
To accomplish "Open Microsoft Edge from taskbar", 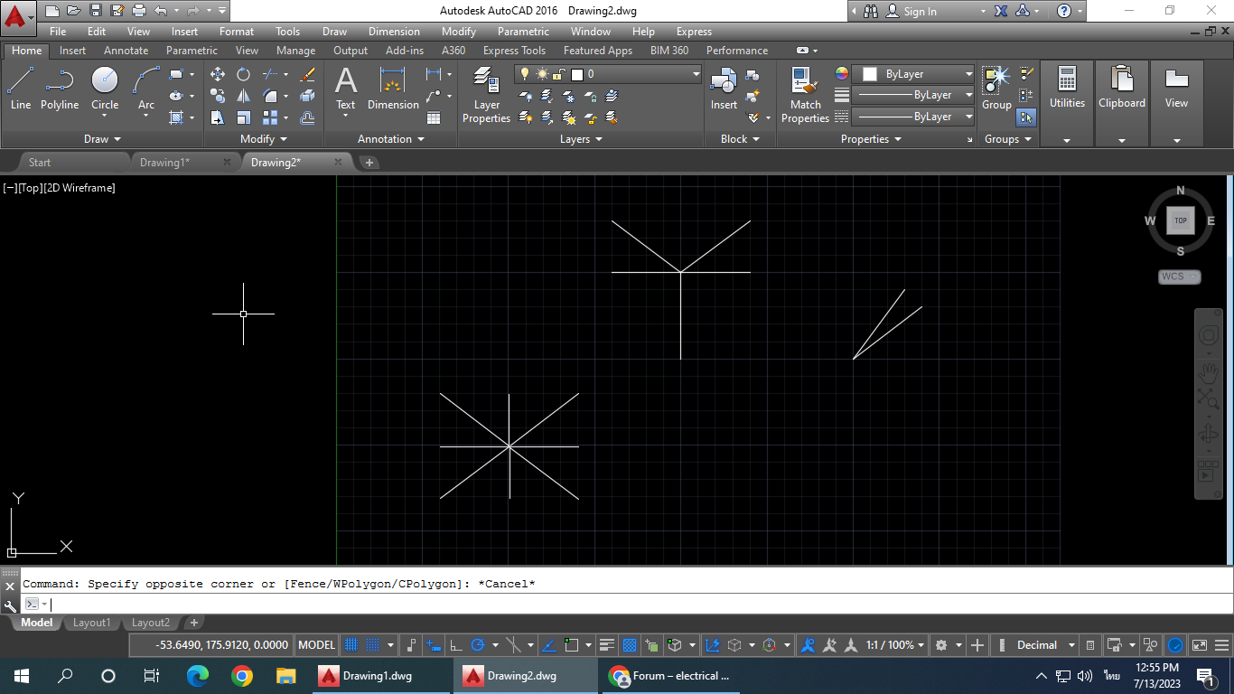I will [197, 676].
